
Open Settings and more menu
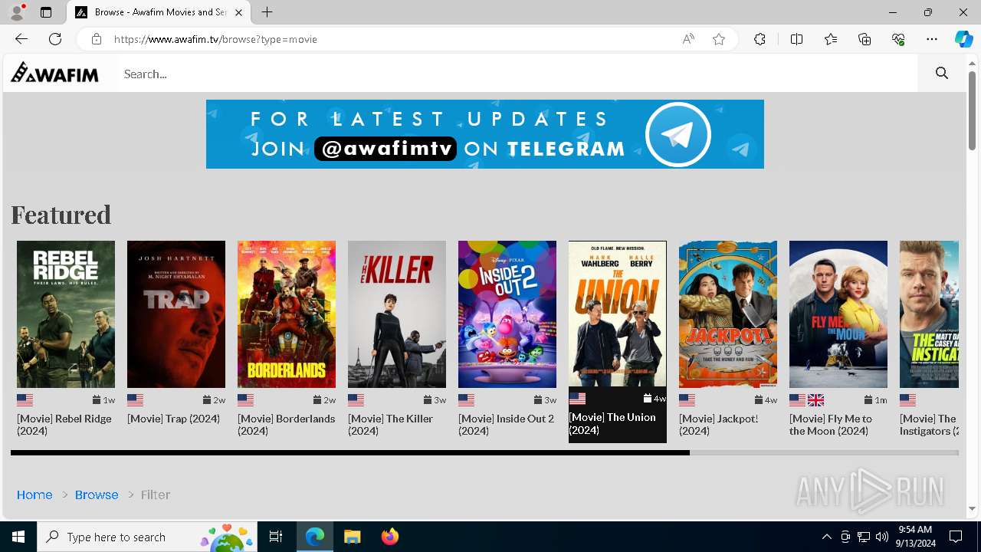click(932, 39)
